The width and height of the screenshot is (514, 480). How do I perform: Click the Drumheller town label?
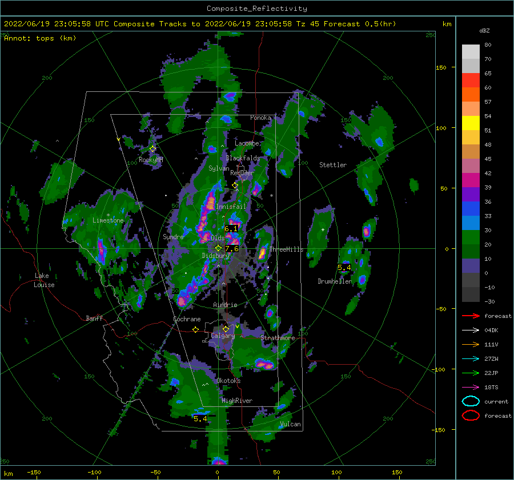(x=335, y=281)
